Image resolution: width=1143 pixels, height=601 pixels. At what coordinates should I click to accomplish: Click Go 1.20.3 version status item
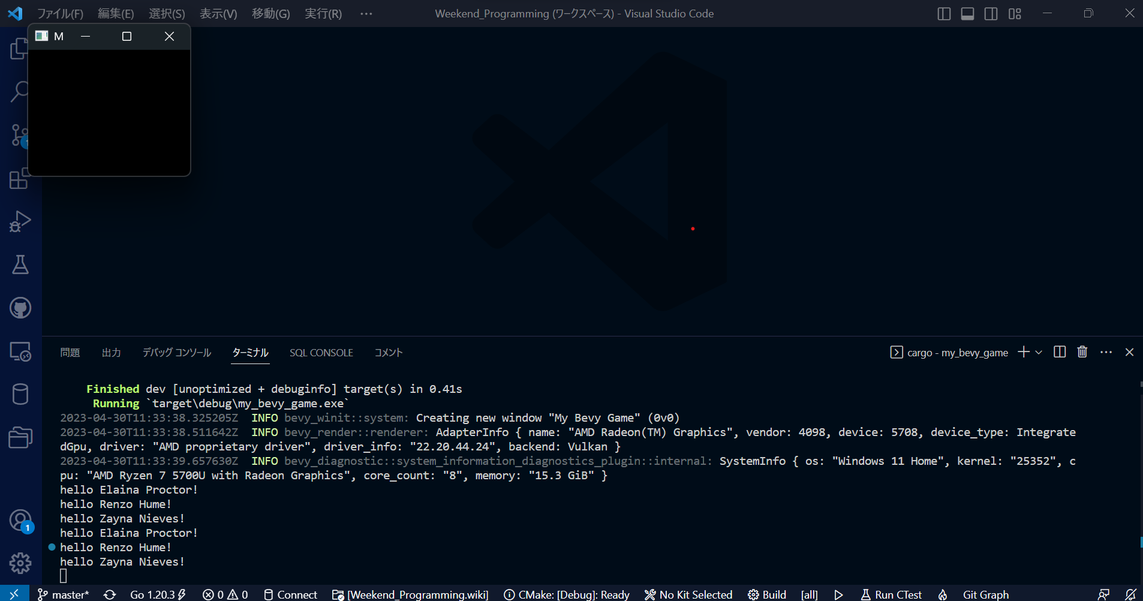tap(158, 594)
